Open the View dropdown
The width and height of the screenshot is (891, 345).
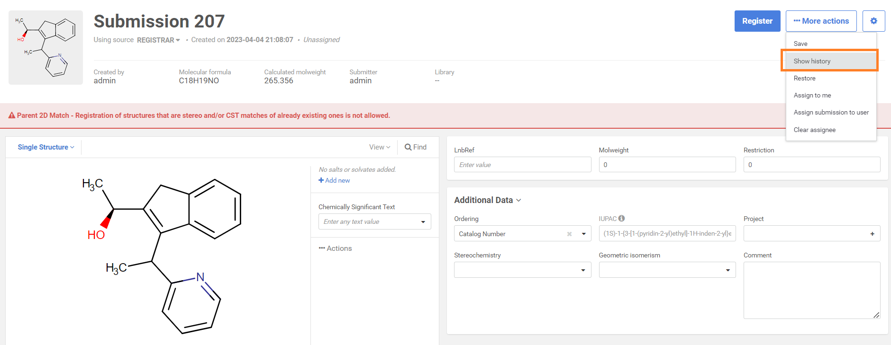tap(380, 147)
